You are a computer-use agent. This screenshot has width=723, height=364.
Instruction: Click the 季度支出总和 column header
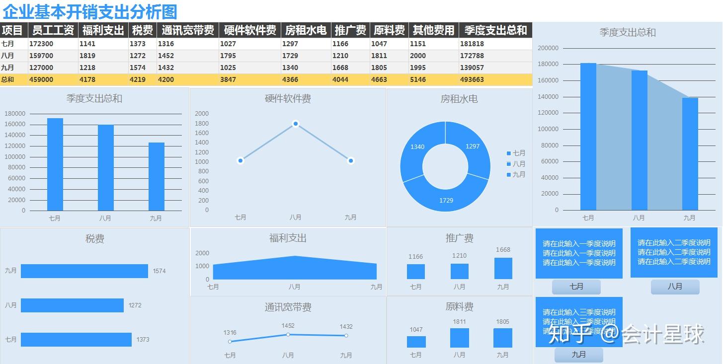pos(495,30)
